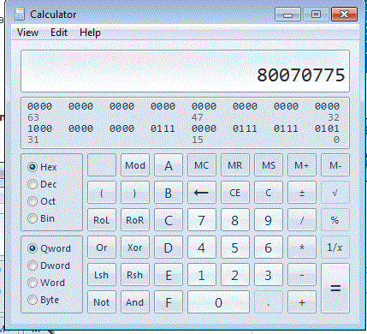This screenshot has width=367, height=334.
Task: Select the Qword radio button
Action: [49, 248]
